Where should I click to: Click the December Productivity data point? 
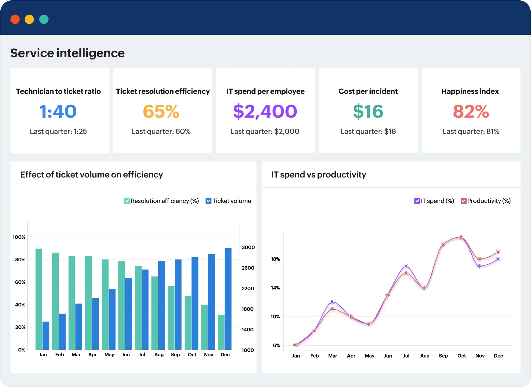pos(498,252)
